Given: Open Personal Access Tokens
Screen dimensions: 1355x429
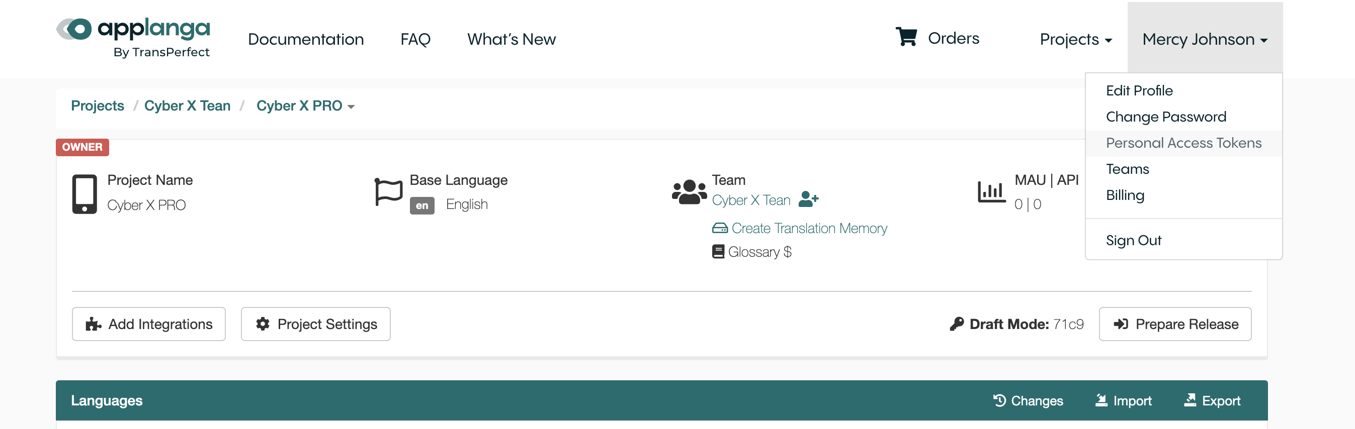Looking at the screenshot, I should [x=1183, y=143].
